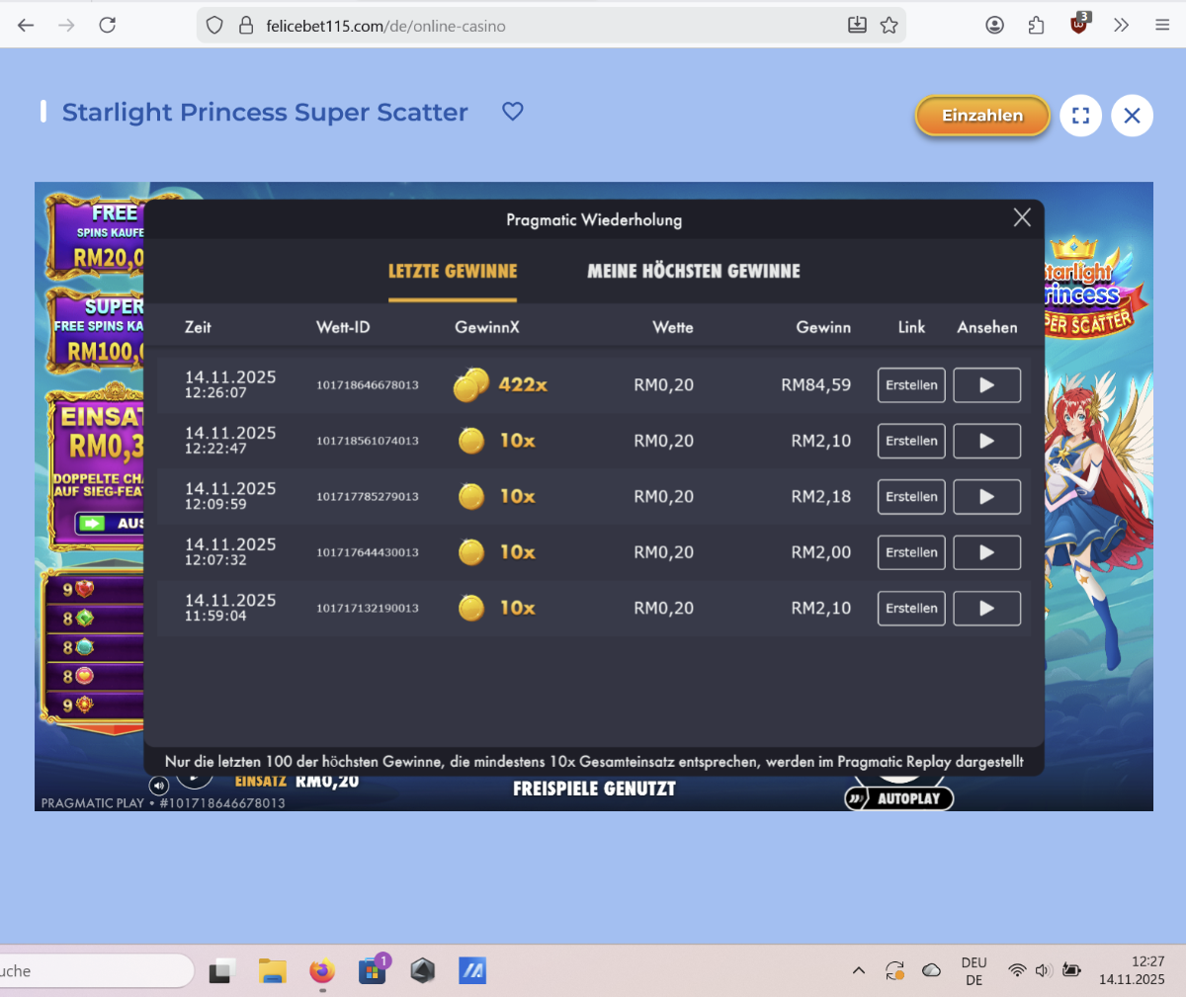Open the Firefox application menu

[1162, 26]
